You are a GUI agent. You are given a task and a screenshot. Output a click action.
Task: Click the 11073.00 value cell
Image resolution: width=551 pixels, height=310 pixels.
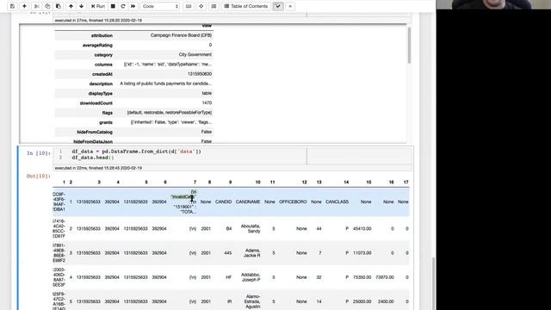362,252
